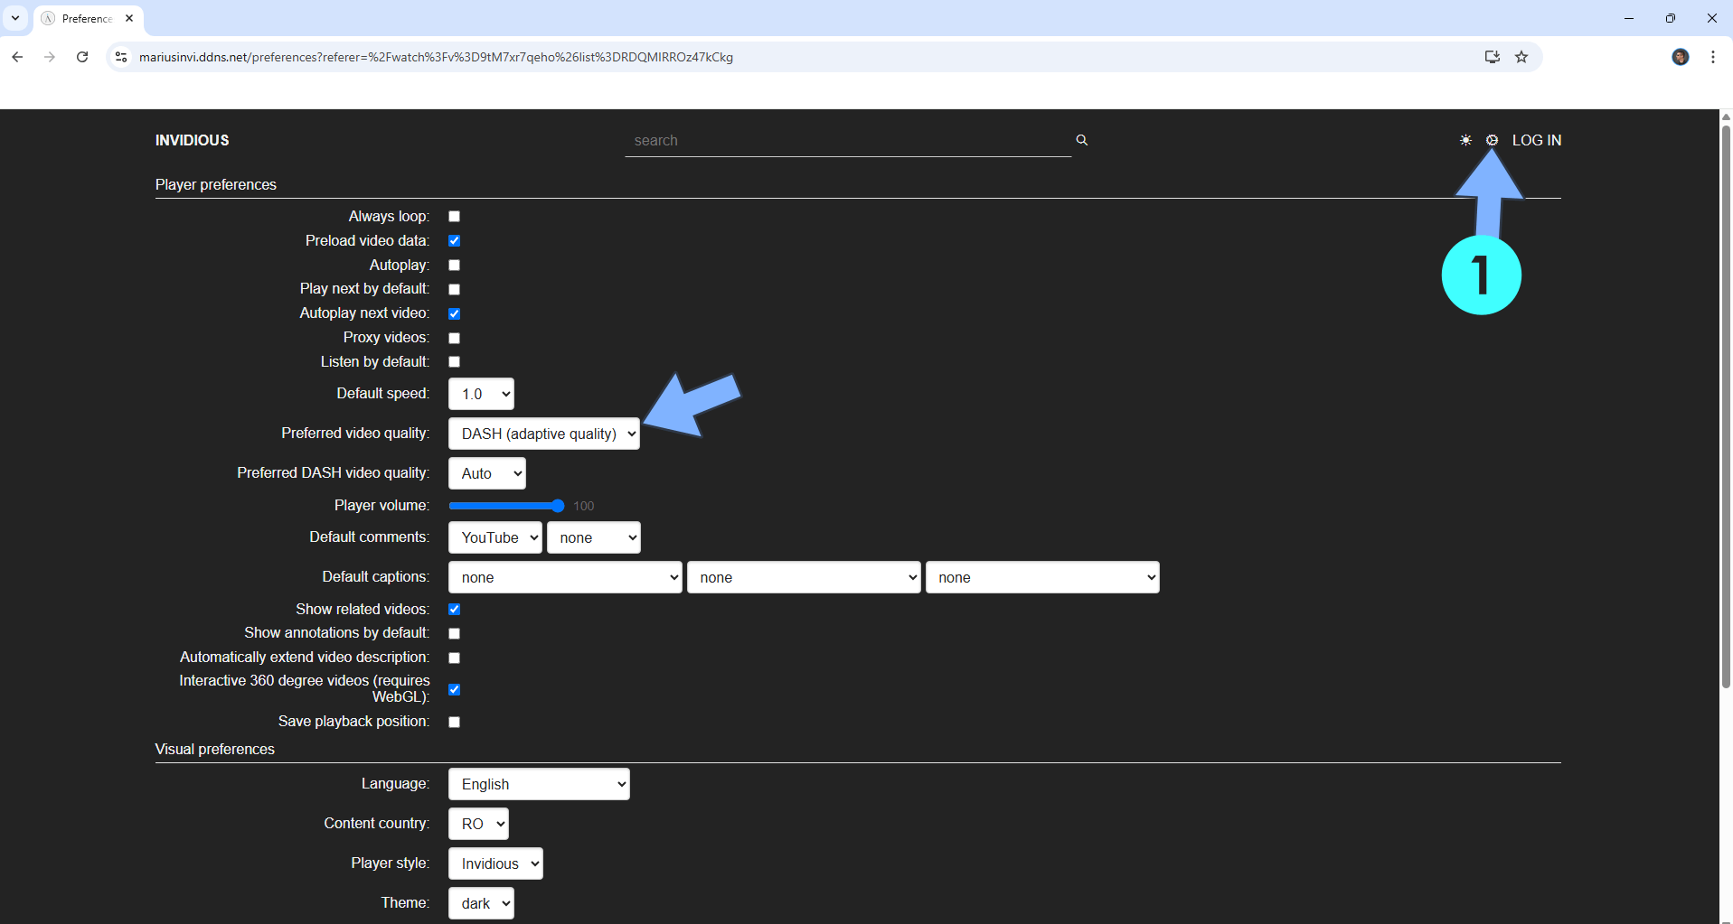The height and width of the screenshot is (924, 1733).
Task: Reload the page in browser
Action: [x=82, y=57]
